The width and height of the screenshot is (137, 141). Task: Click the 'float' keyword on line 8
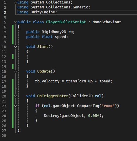pos(47,37)
